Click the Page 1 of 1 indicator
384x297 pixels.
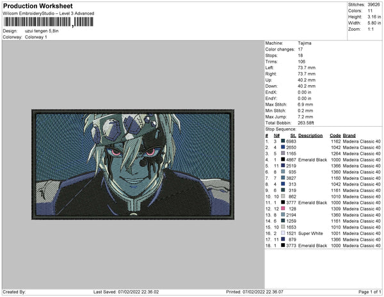[x=369, y=292]
